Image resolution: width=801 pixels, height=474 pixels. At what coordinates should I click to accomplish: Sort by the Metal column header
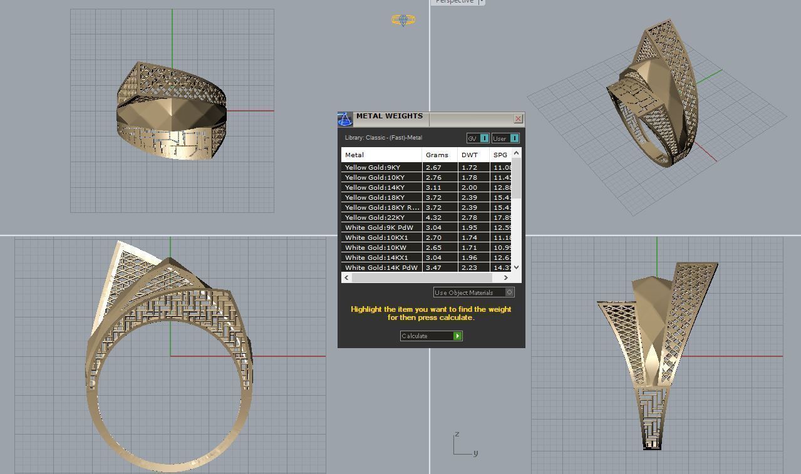pyautogui.click(x=381, y=155)
